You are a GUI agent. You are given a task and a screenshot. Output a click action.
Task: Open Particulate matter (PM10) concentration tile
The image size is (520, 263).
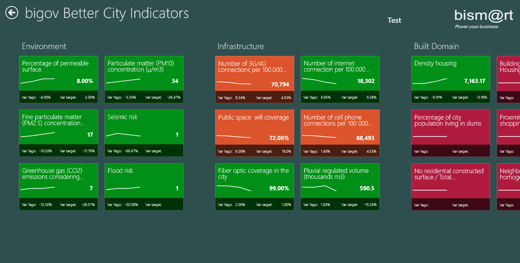pyautogui.click(x=144, y=79)
